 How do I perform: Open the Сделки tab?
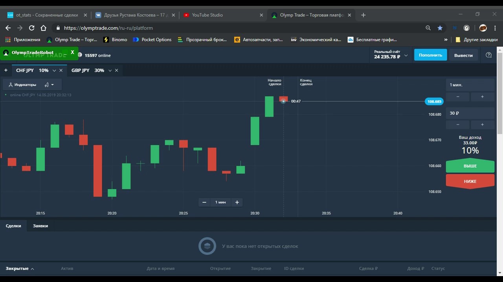pyautogui.click(x=13, y=226)
